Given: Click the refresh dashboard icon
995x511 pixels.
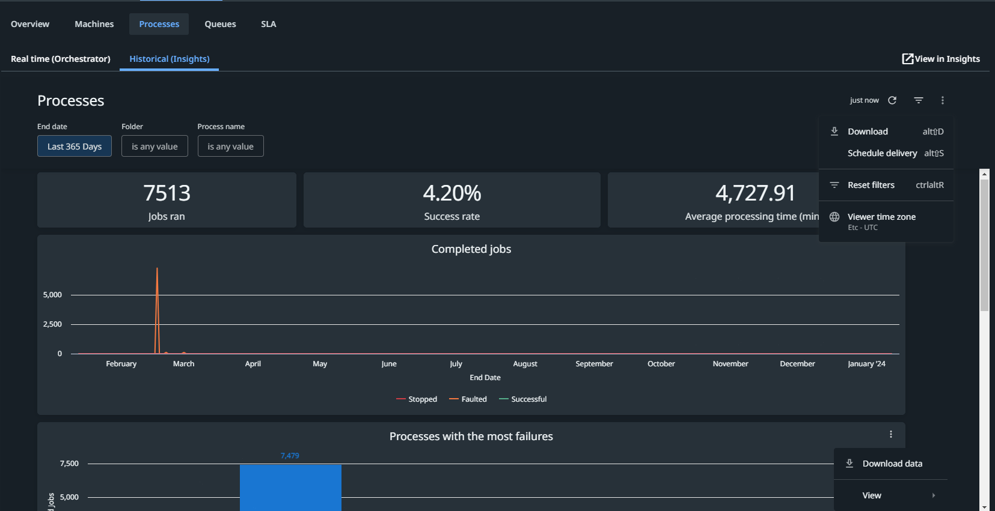Looking at the screenshot, I should point(892,100).
